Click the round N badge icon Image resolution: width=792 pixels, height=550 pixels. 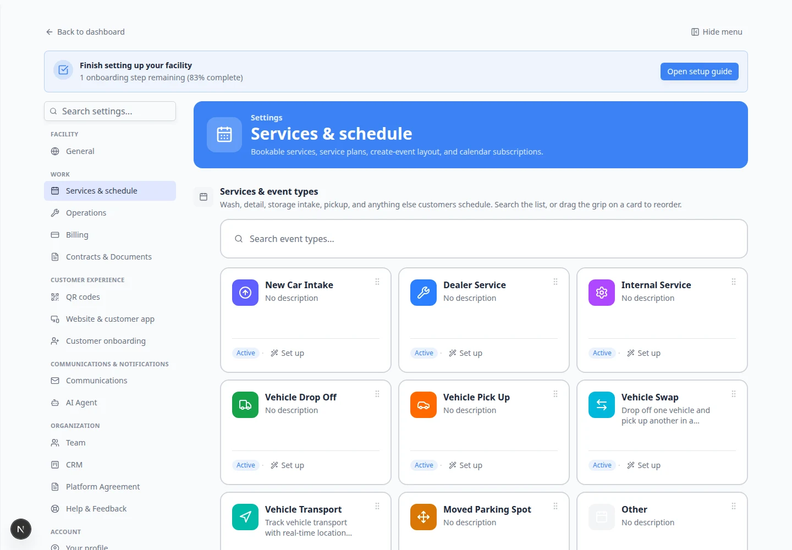21,529
